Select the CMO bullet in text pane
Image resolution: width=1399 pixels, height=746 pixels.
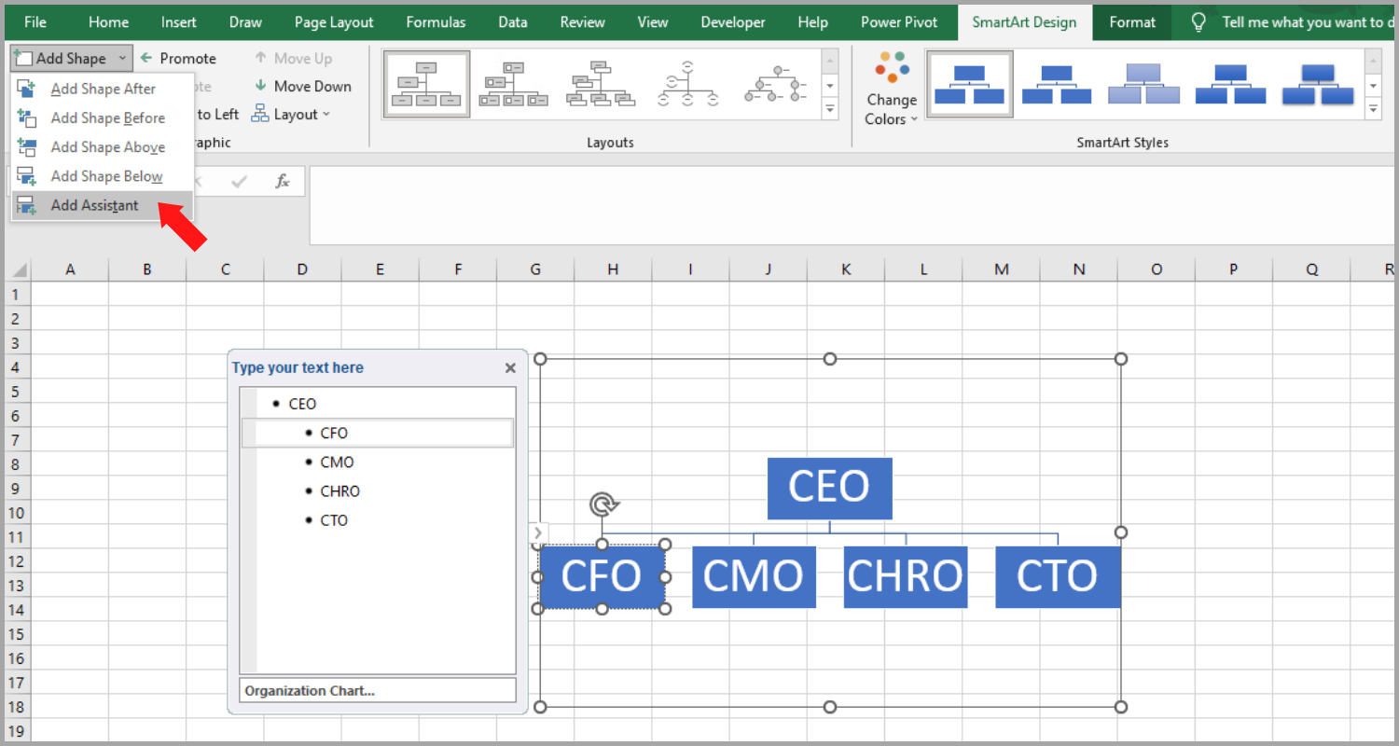[337, 462]
